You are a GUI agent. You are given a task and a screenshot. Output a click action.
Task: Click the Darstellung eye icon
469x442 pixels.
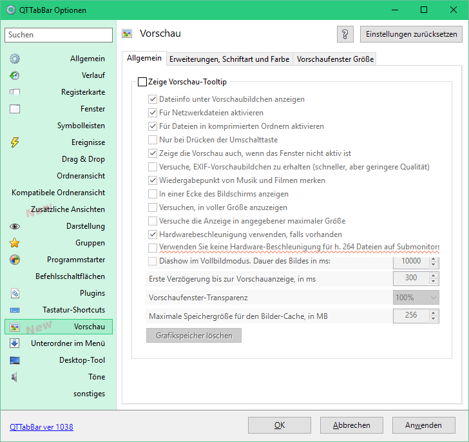click(15, 226)
